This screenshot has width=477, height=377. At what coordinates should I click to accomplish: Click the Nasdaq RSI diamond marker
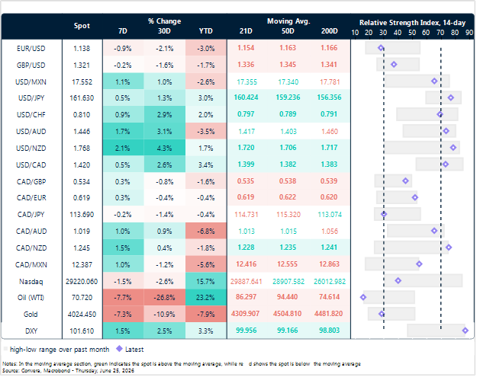[398, 281]
